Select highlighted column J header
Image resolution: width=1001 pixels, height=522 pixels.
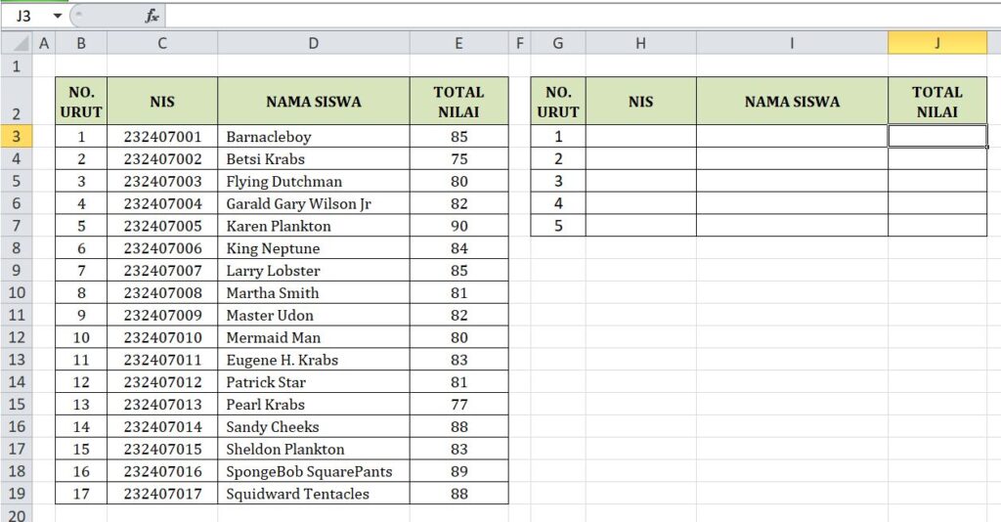[937, 43]
